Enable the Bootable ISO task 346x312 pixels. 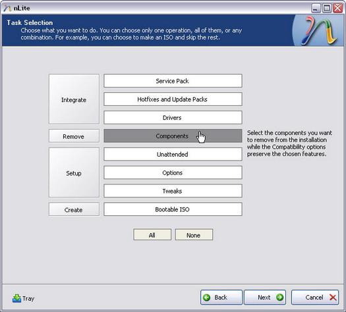click(x=173, y=209)
